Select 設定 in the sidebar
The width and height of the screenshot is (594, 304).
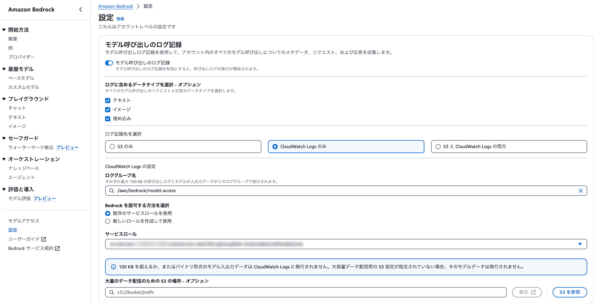point(13,230)
